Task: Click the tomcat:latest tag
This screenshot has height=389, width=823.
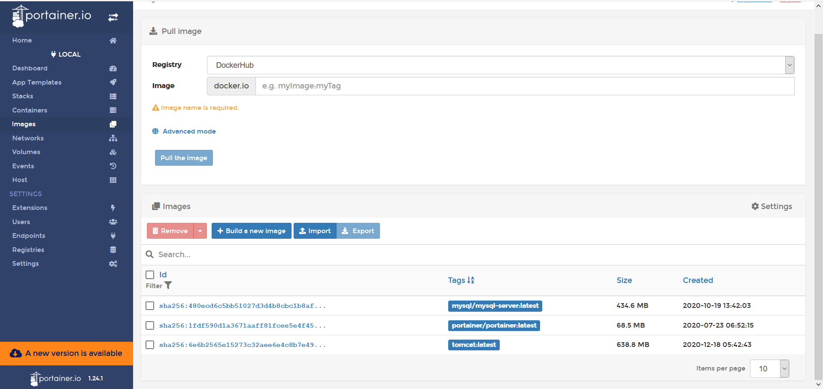Action: 474,345
